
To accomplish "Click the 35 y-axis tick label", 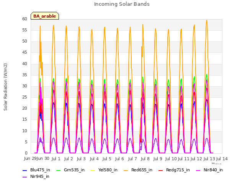I will click(x=24, y=75).
